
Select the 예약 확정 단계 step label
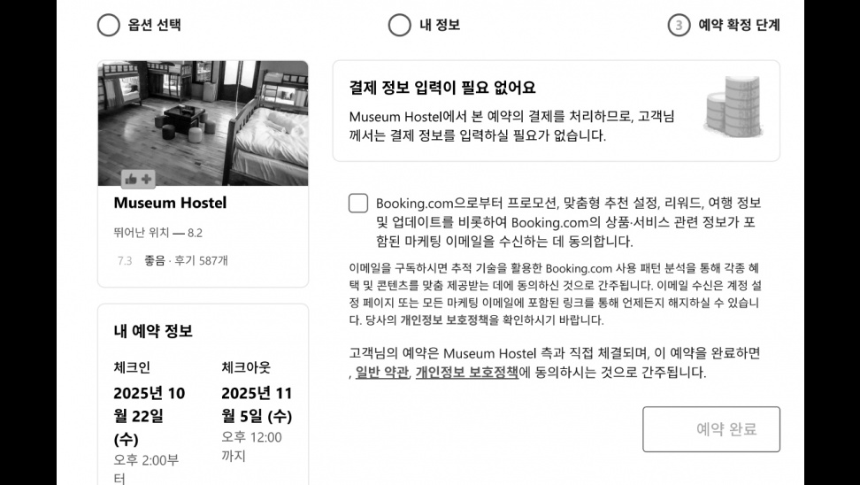pyautogui.click(x=739, y=26)
